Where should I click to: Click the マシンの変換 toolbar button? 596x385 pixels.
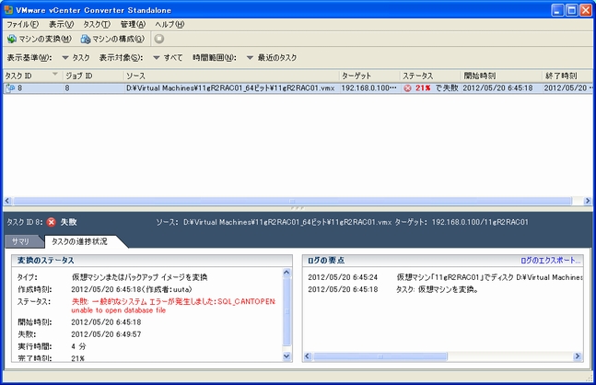click(x=40, y=39)
